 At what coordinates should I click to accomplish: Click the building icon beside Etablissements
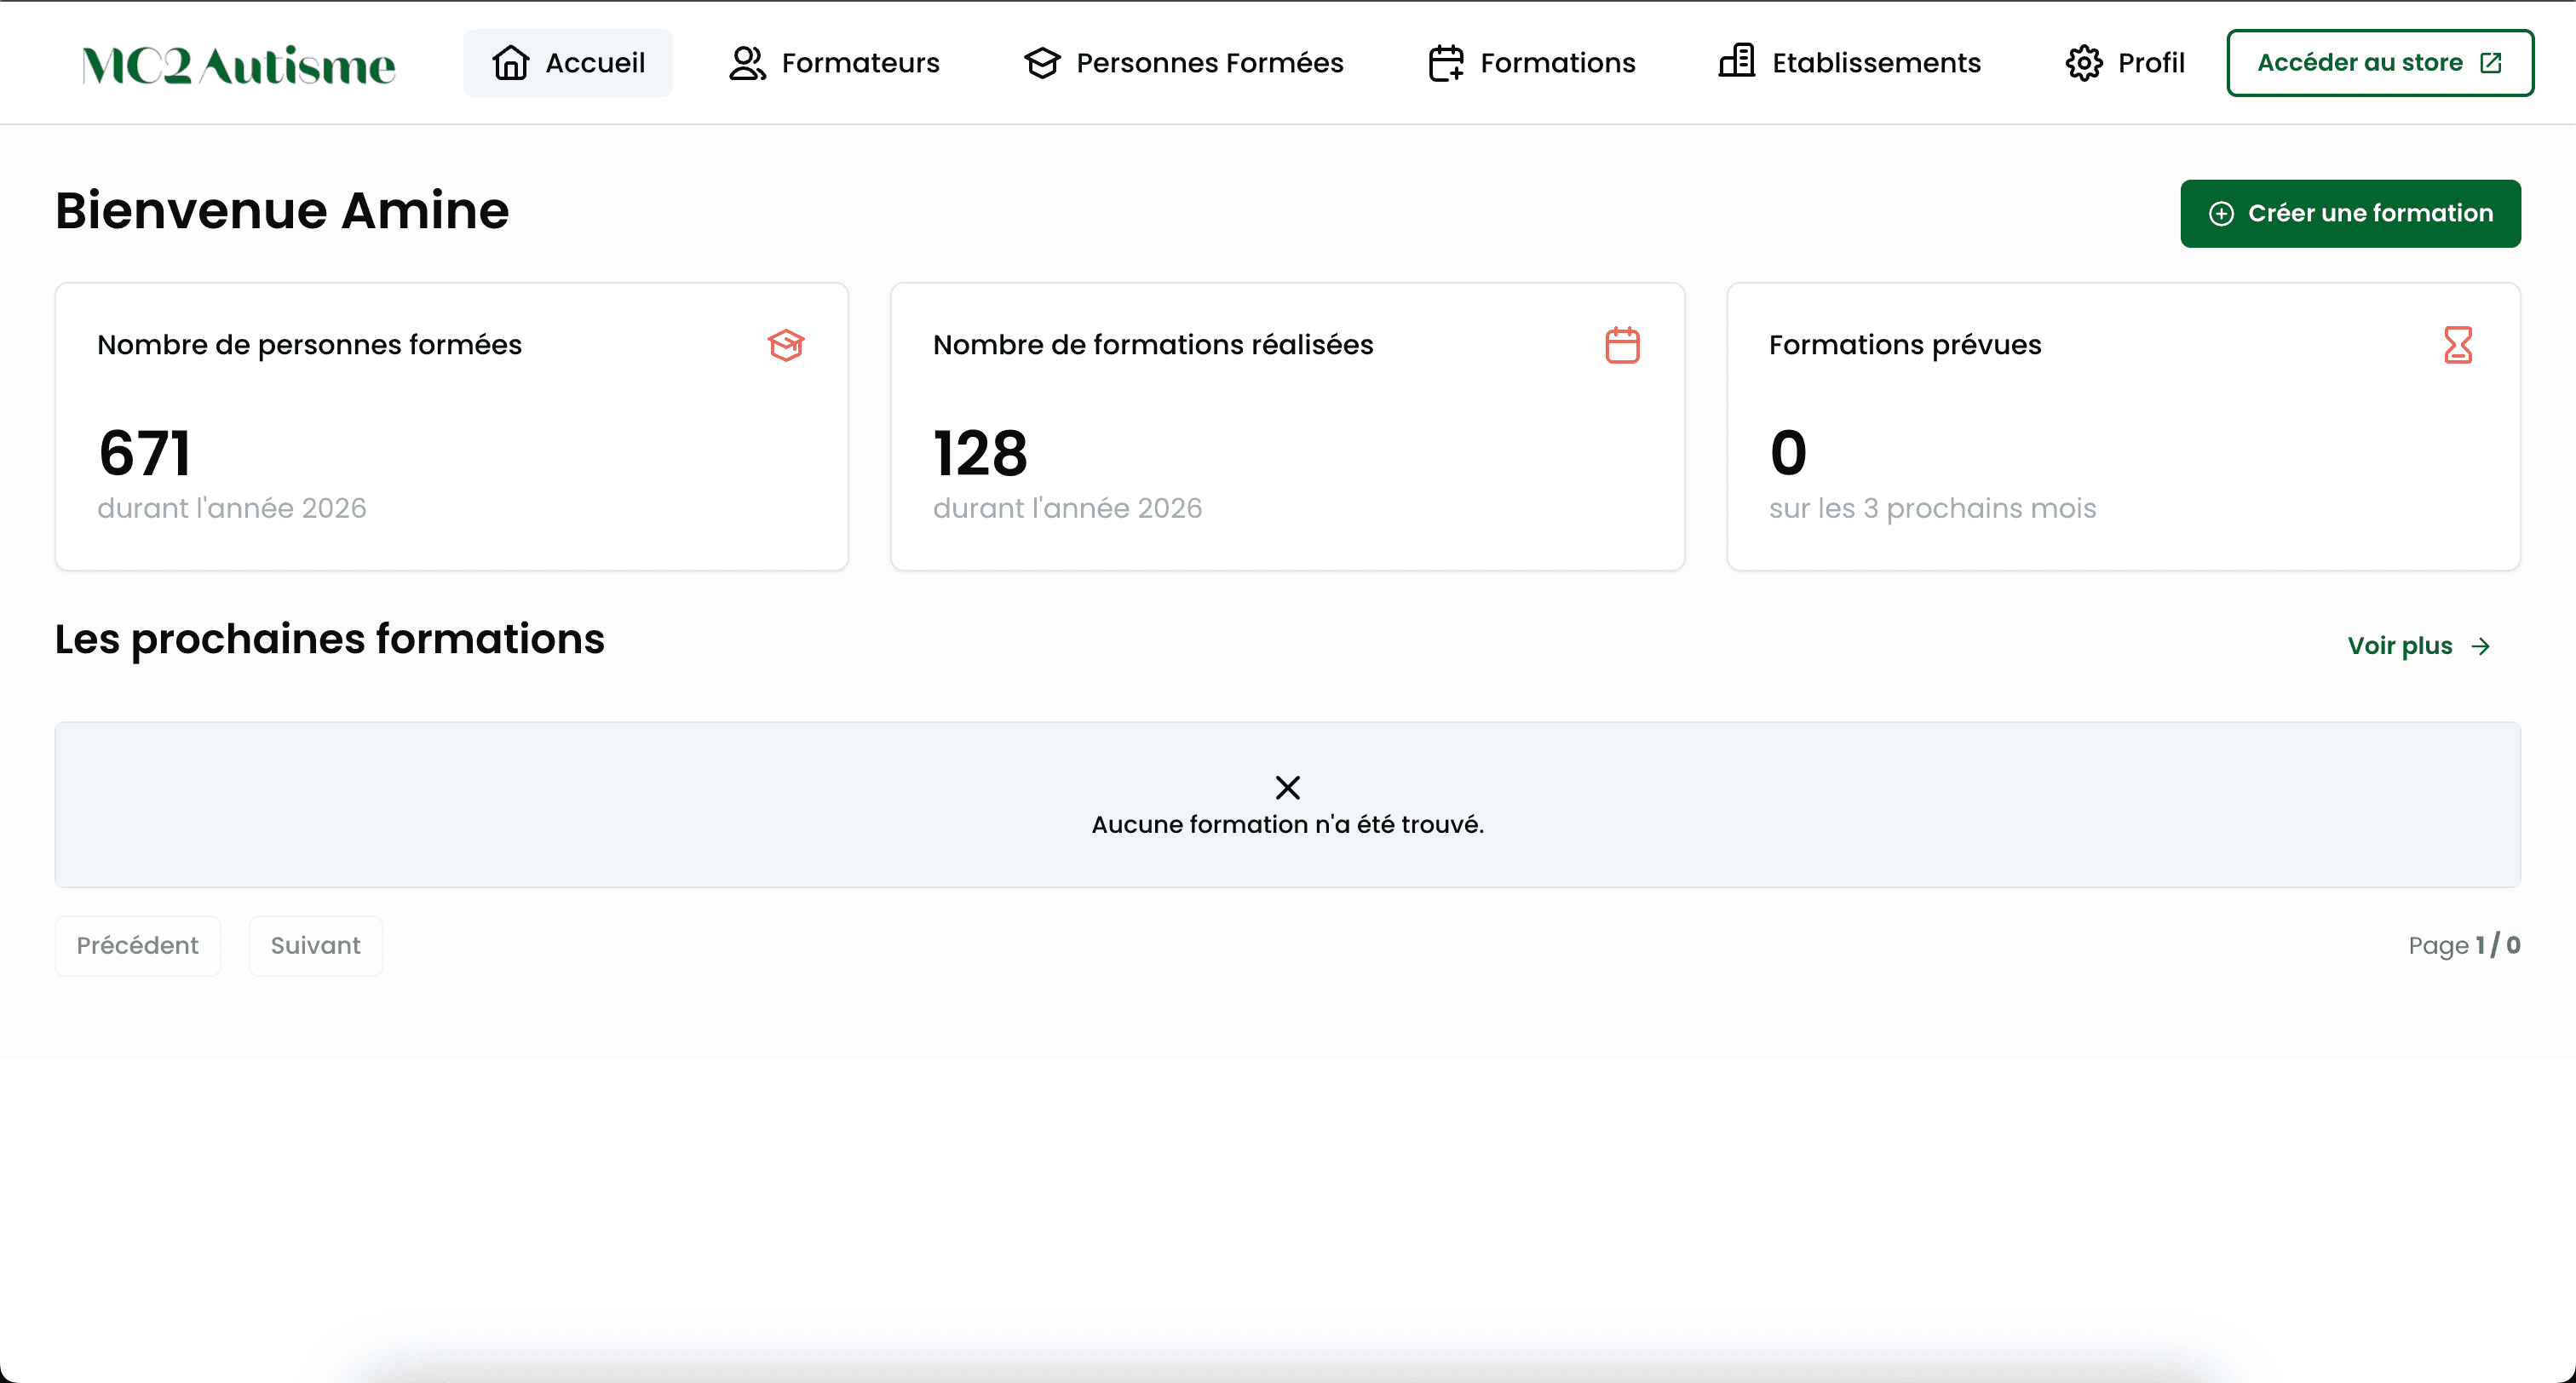click(x=1737, y=61)
